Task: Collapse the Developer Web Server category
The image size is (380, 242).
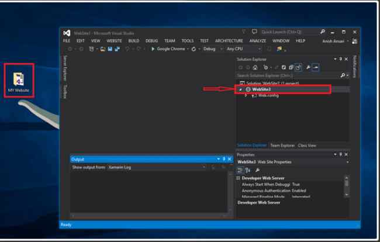Action: (x=238, y=178)
